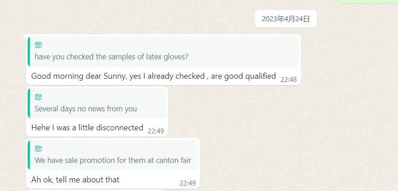The width and height of the screenshot is (398, 191).
Task: Click 您 sender name in latex gloves quote
Action: click(39, 45)
